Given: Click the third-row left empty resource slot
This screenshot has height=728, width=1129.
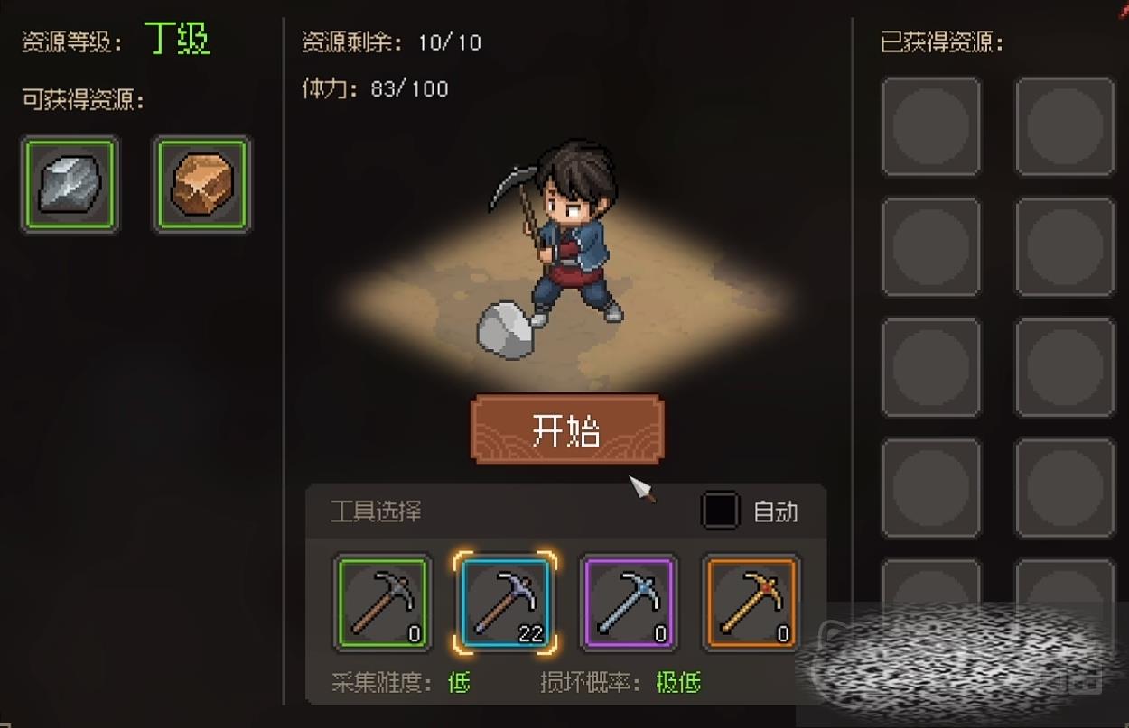Looking at the screenshot, I should pos(931,368).
